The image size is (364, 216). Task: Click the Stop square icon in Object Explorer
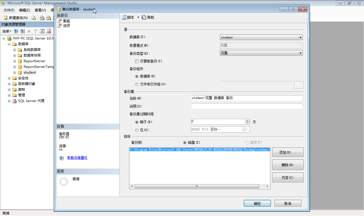[29, 31]
